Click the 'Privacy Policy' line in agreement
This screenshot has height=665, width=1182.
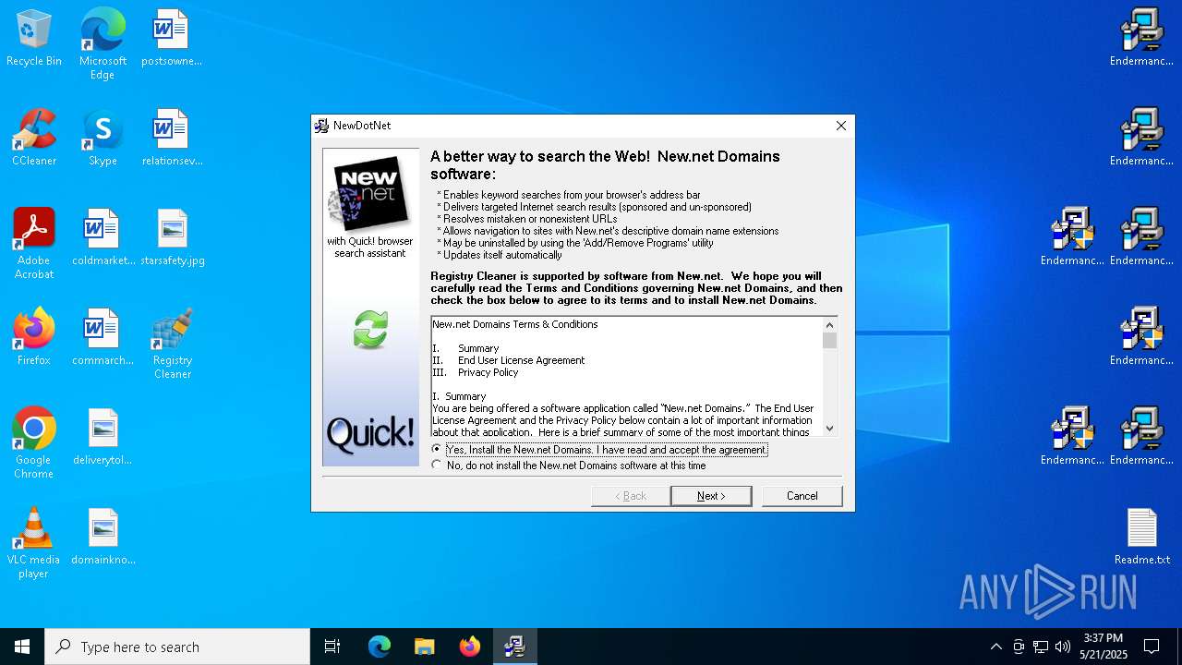click(x=488, y=372)
